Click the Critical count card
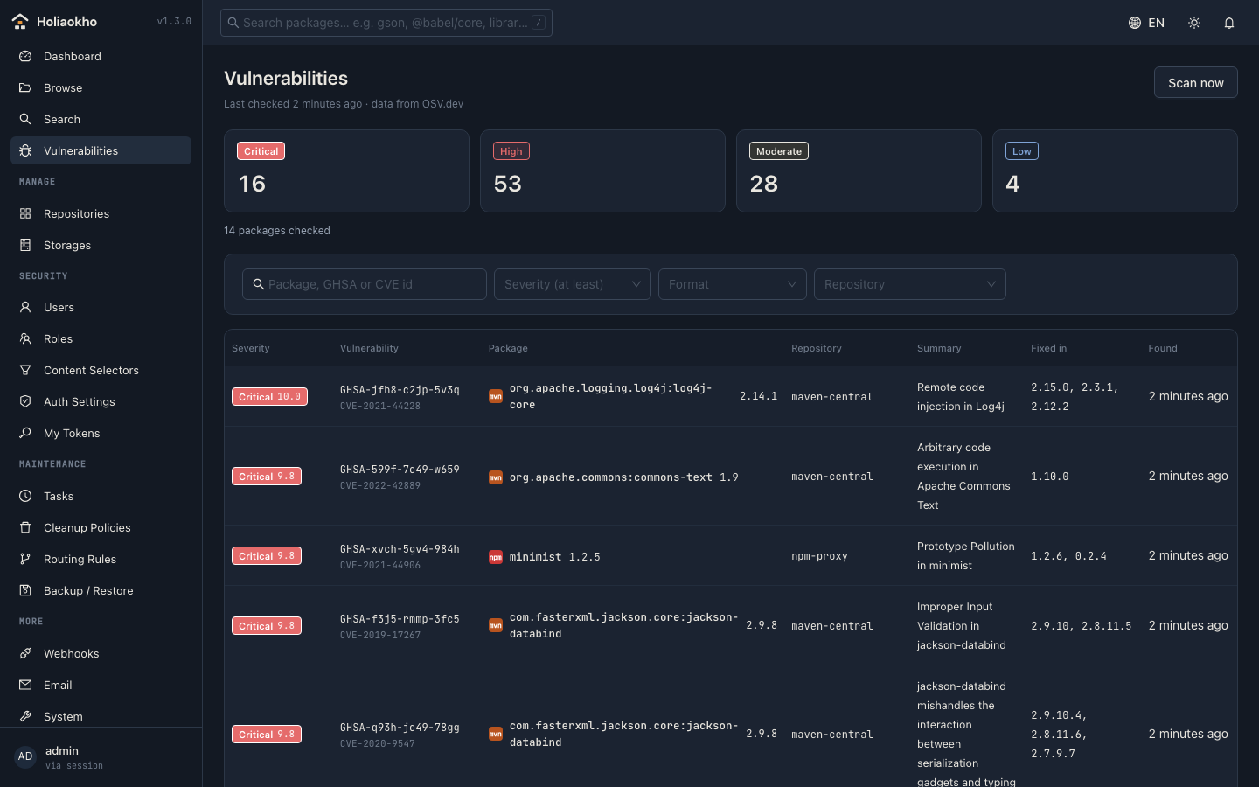Viewport: 1259px width, 787px height. [x=346, y=171]
